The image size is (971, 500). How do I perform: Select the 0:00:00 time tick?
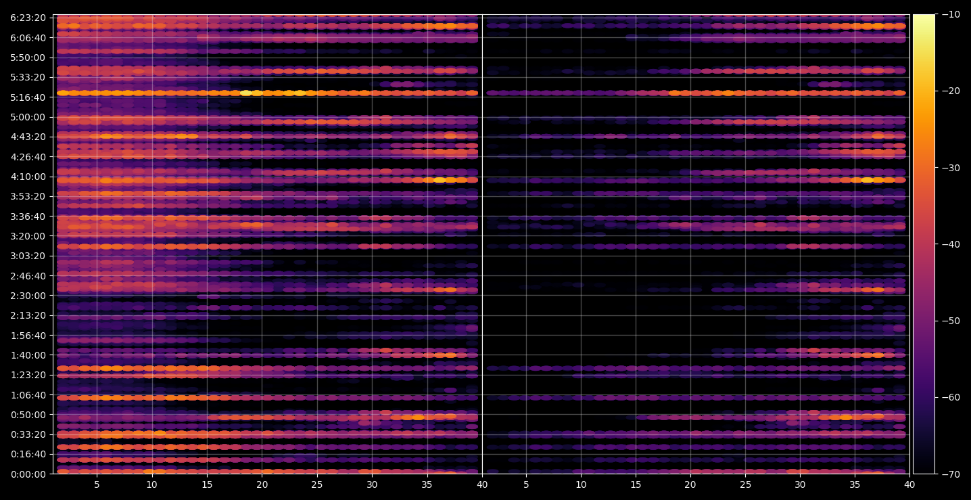coord(28,474)
